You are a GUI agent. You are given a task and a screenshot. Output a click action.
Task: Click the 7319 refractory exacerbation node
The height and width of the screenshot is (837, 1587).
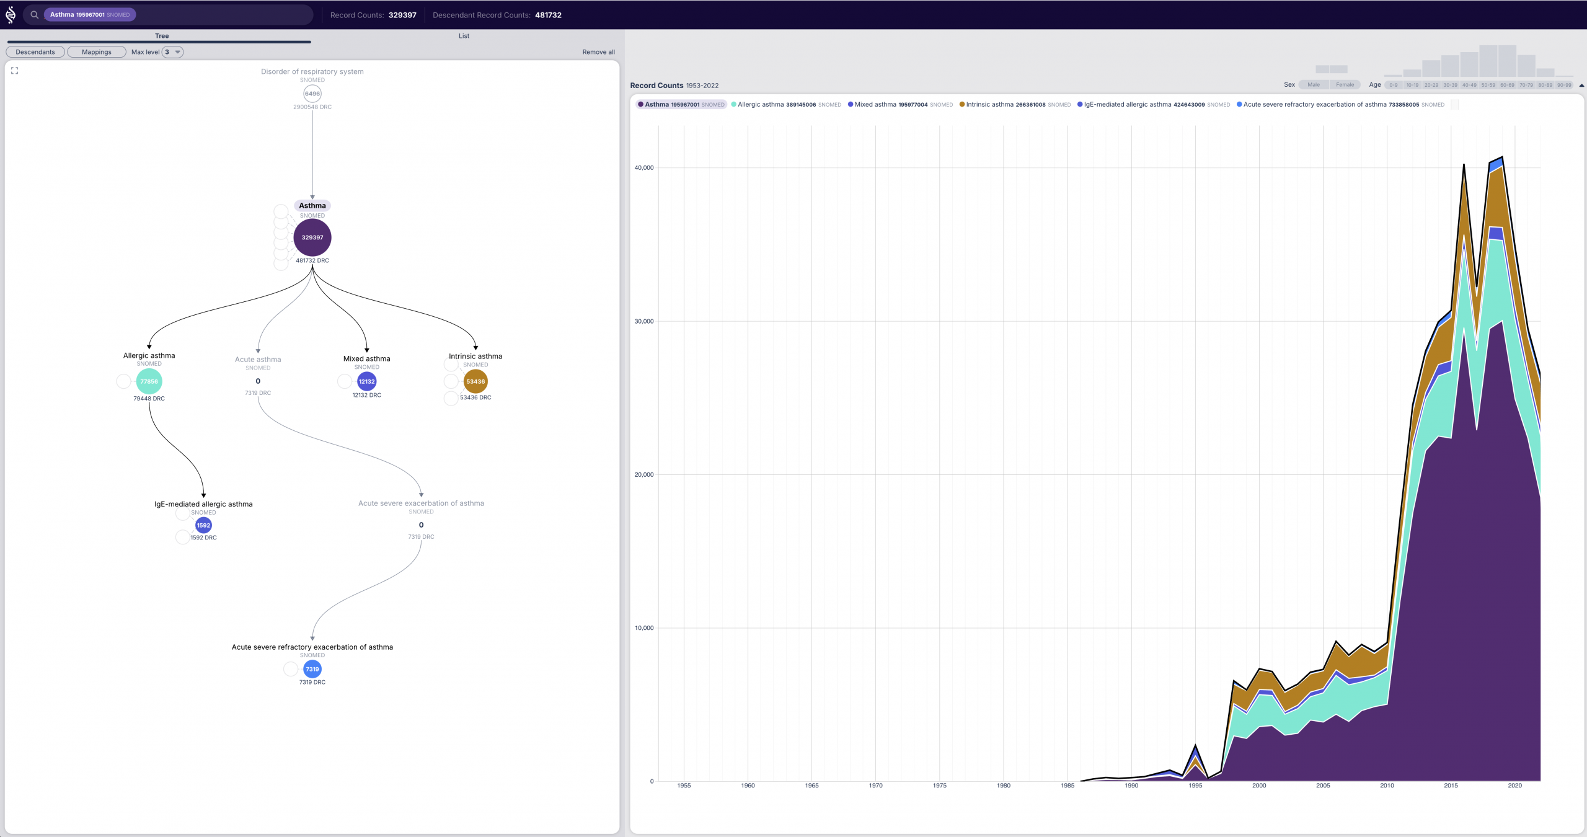coord(312,669)
